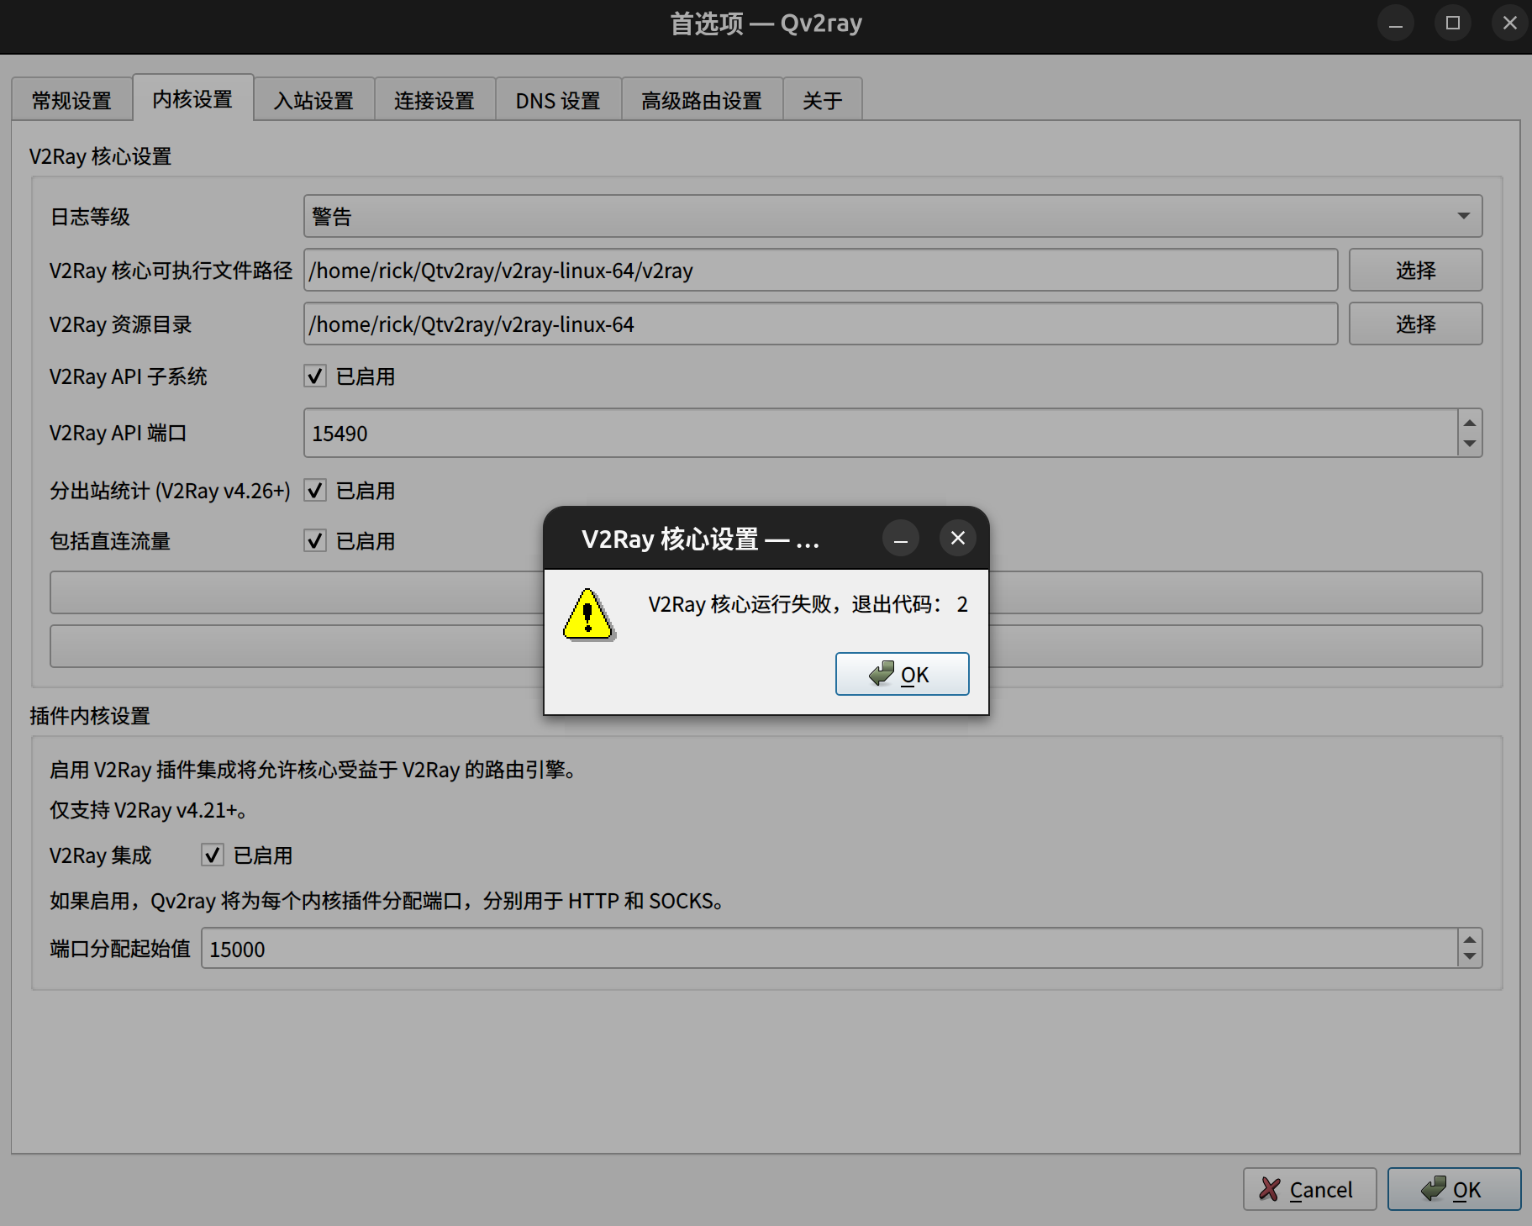Click OK at the bottom of preferences

(x=1454, y=1189)
